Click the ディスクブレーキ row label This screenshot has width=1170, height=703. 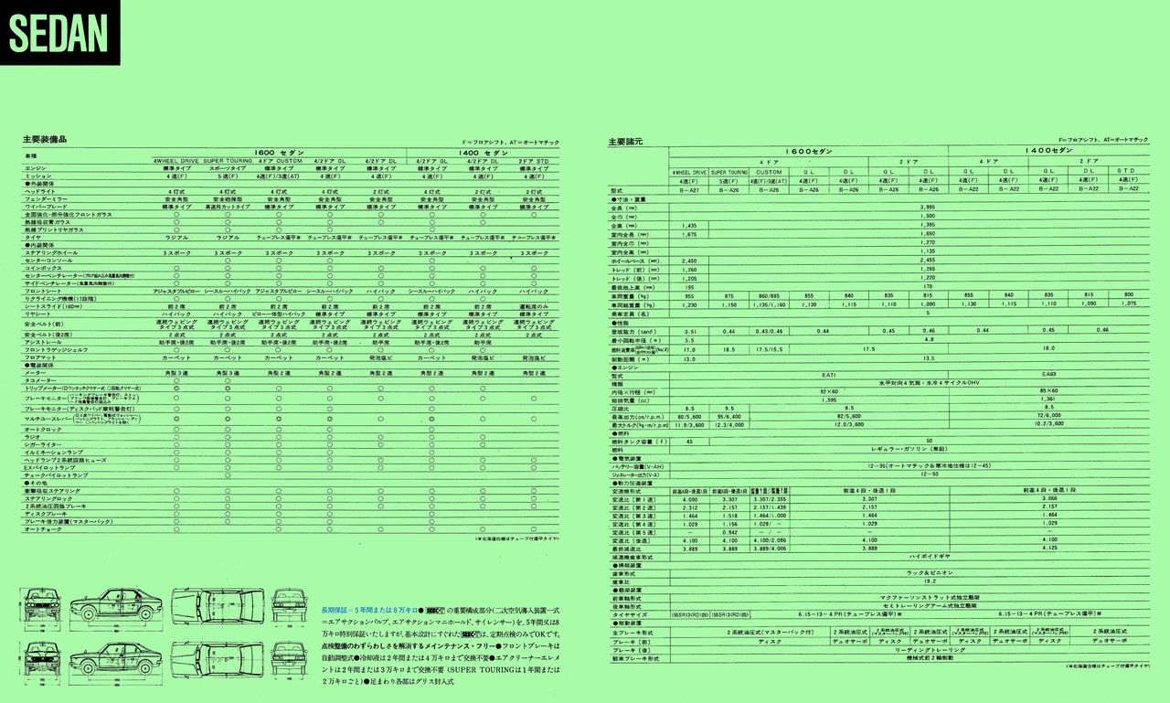[45, 514]
